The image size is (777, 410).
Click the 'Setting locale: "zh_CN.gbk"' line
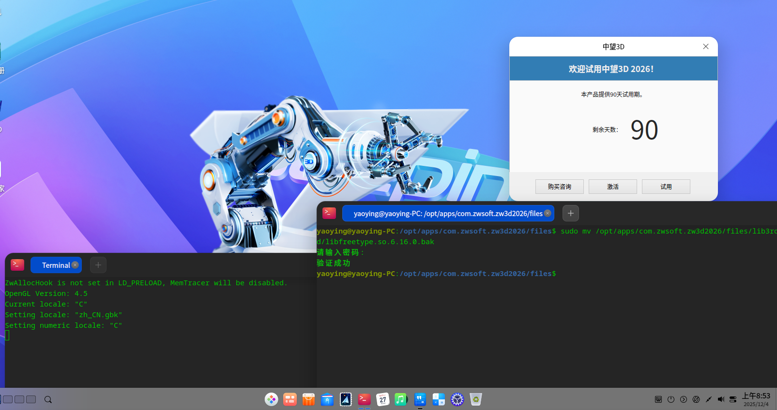point(63,315)
